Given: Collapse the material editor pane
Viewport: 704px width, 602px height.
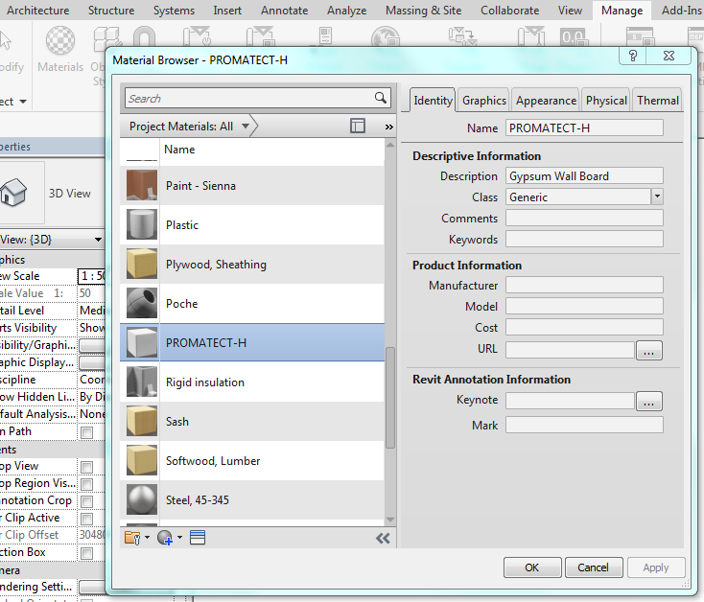Looking at the screenshot, I should click(383, 538).
